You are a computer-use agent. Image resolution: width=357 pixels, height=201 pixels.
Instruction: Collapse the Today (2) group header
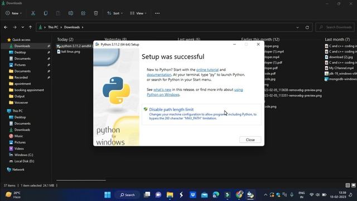(x=65, y=40)
